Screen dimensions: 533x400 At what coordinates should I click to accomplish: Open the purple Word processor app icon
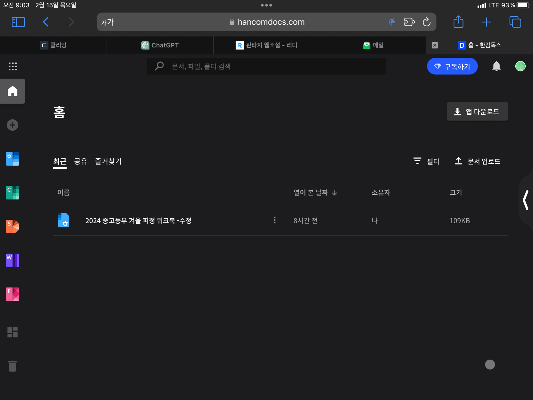tap(12, 260)
